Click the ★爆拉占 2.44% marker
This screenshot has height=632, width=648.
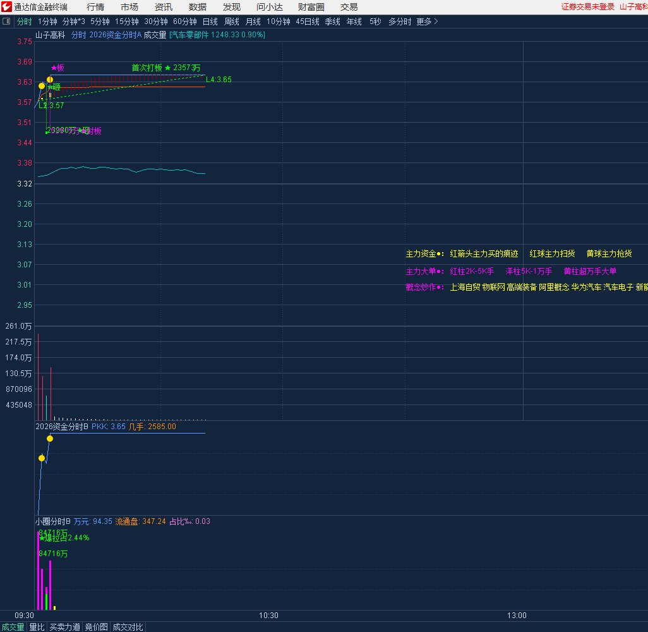click(64, 538)
